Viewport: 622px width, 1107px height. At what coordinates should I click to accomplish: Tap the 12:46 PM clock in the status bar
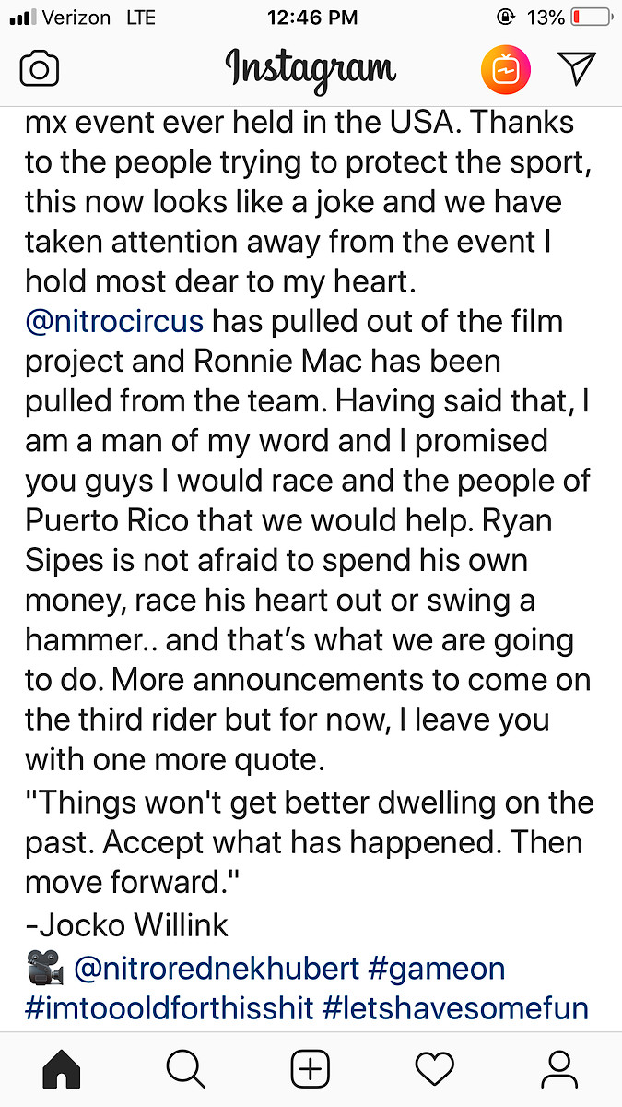tap(311, 18)
